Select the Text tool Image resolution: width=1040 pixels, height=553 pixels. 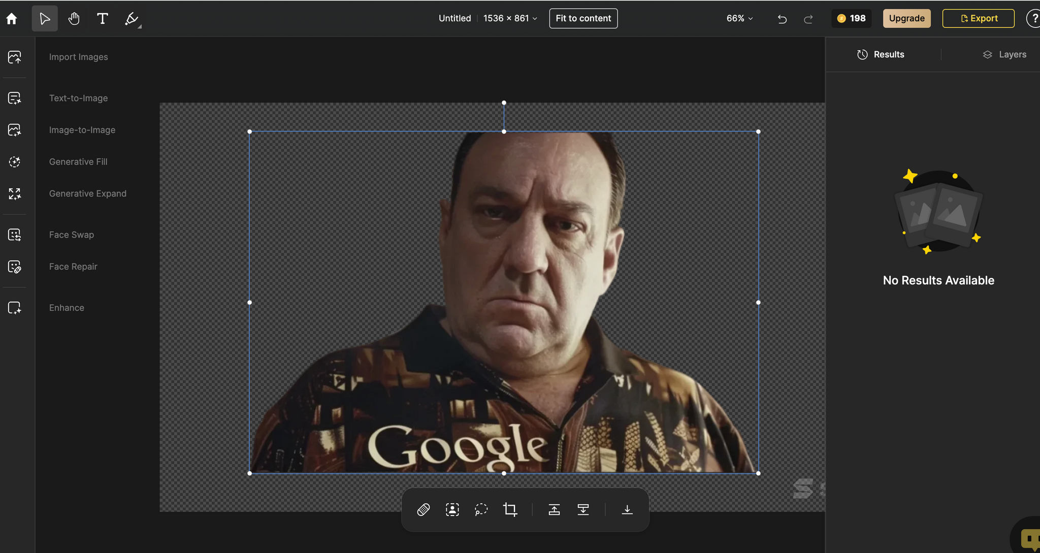click(x=102, y=19)
